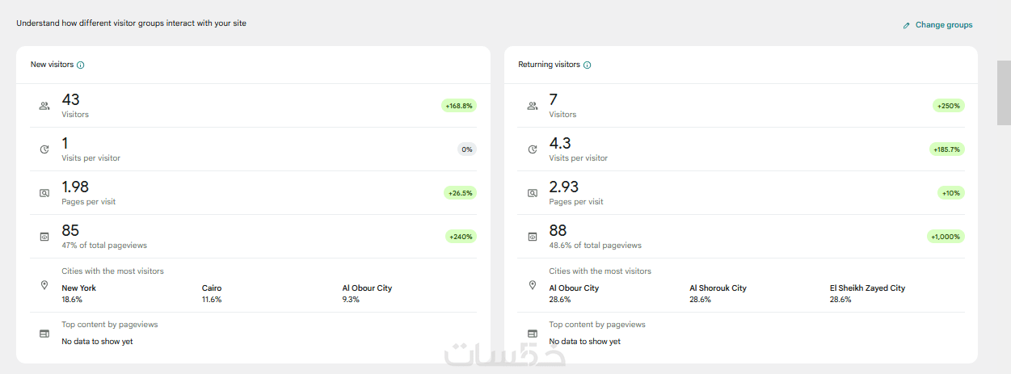This screenshot has width=1011, height=374.
Task: Click the top content icon in Returning visitors
Action: pos(532,333)
